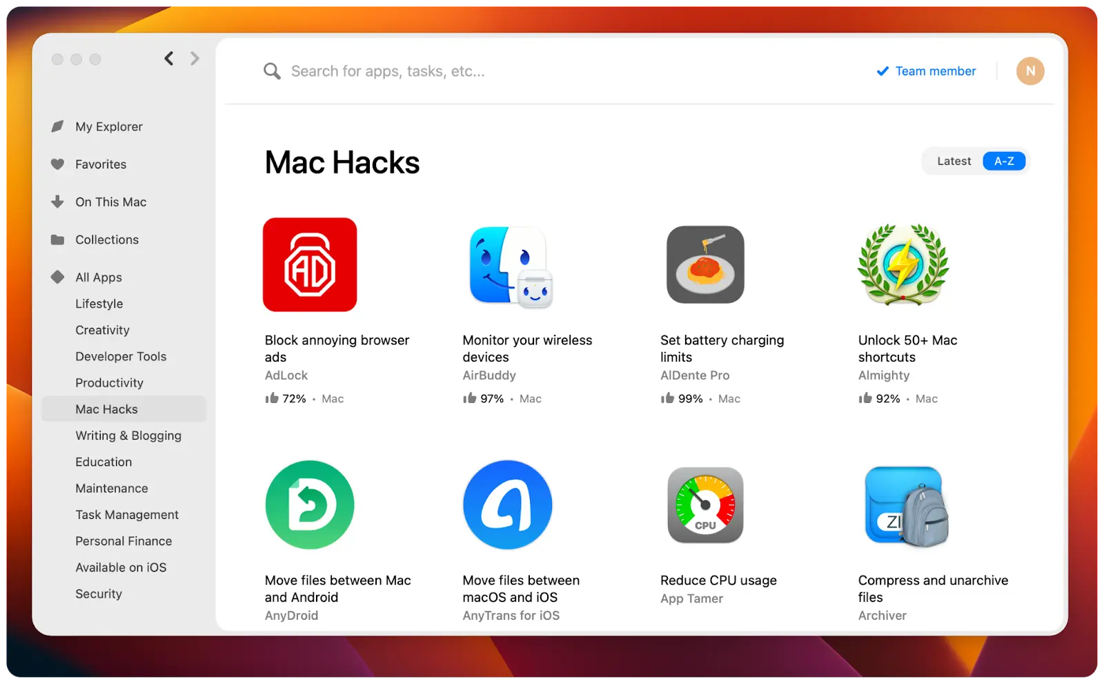Go back with the left chevron
1104x684 pixels.
pyautogui.click(x=169, y=59)
